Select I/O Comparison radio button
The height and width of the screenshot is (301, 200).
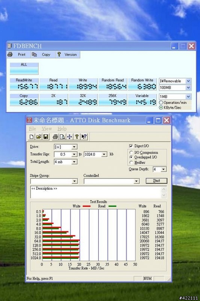pos(131,152)
